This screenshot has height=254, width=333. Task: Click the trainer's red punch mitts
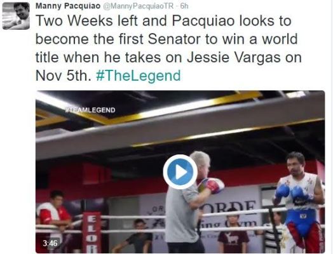[213, 185]
